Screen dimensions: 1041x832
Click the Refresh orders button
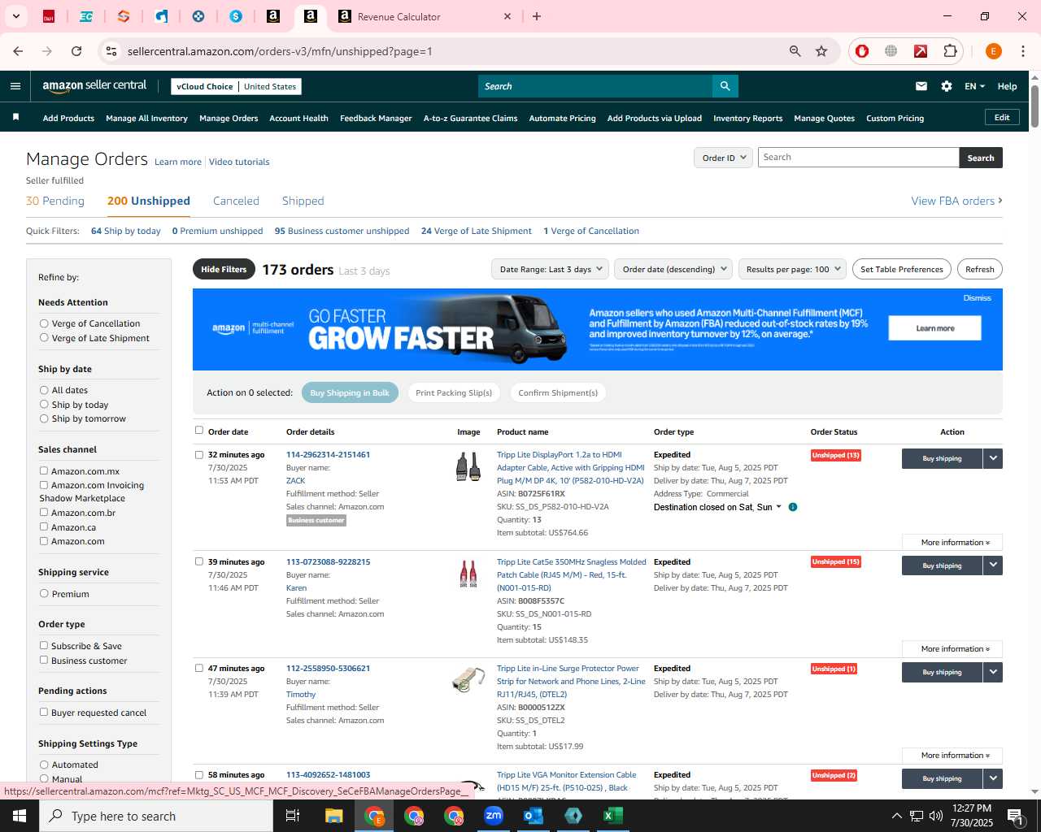980,270
